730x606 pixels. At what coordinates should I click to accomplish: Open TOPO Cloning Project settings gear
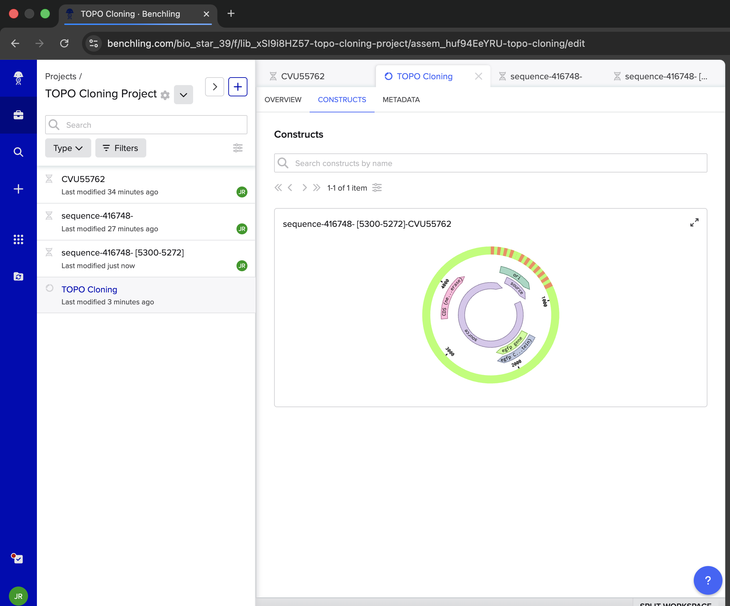[x=165, y=95]
